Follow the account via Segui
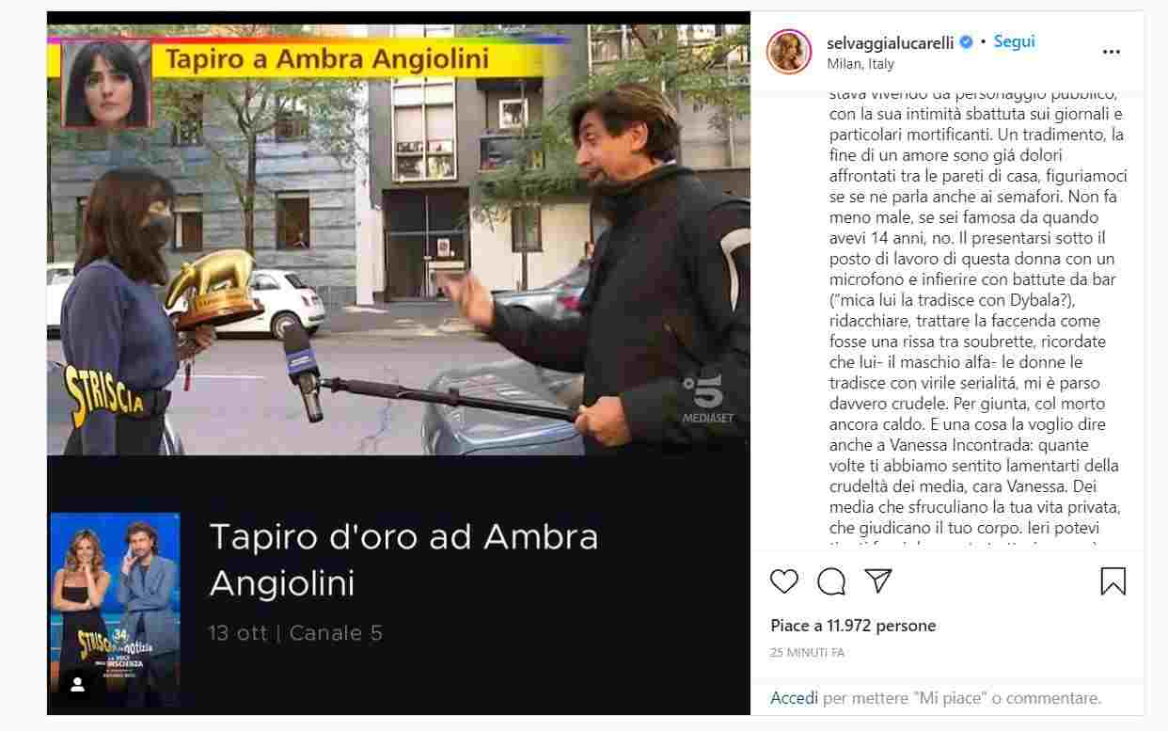This screenshot has height=731, width=1168. (x=1015, y=42)
